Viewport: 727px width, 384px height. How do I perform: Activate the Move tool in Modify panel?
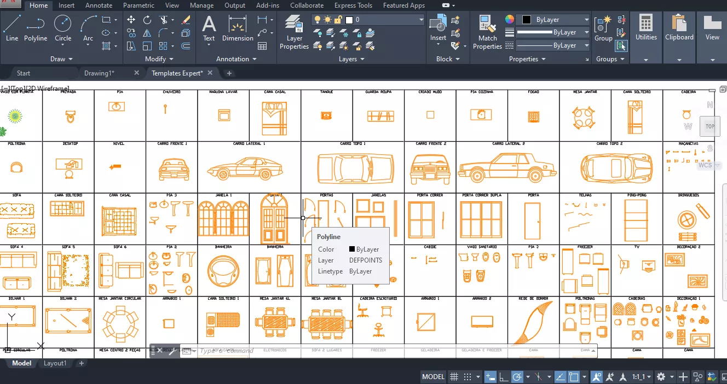pos(131,20)
